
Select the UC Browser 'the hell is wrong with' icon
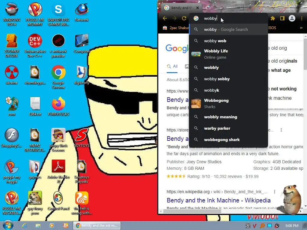click(x=82, y=203)
